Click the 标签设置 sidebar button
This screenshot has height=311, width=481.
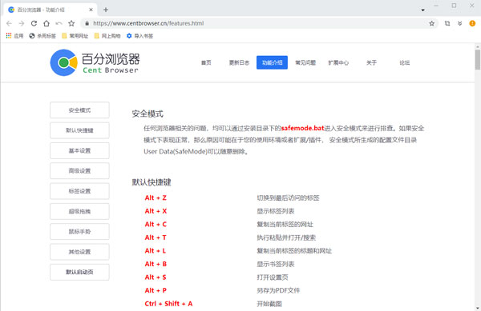(x=79, y=191)
